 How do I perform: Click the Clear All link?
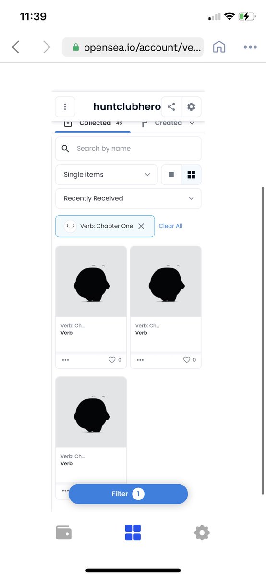(170, 226)
